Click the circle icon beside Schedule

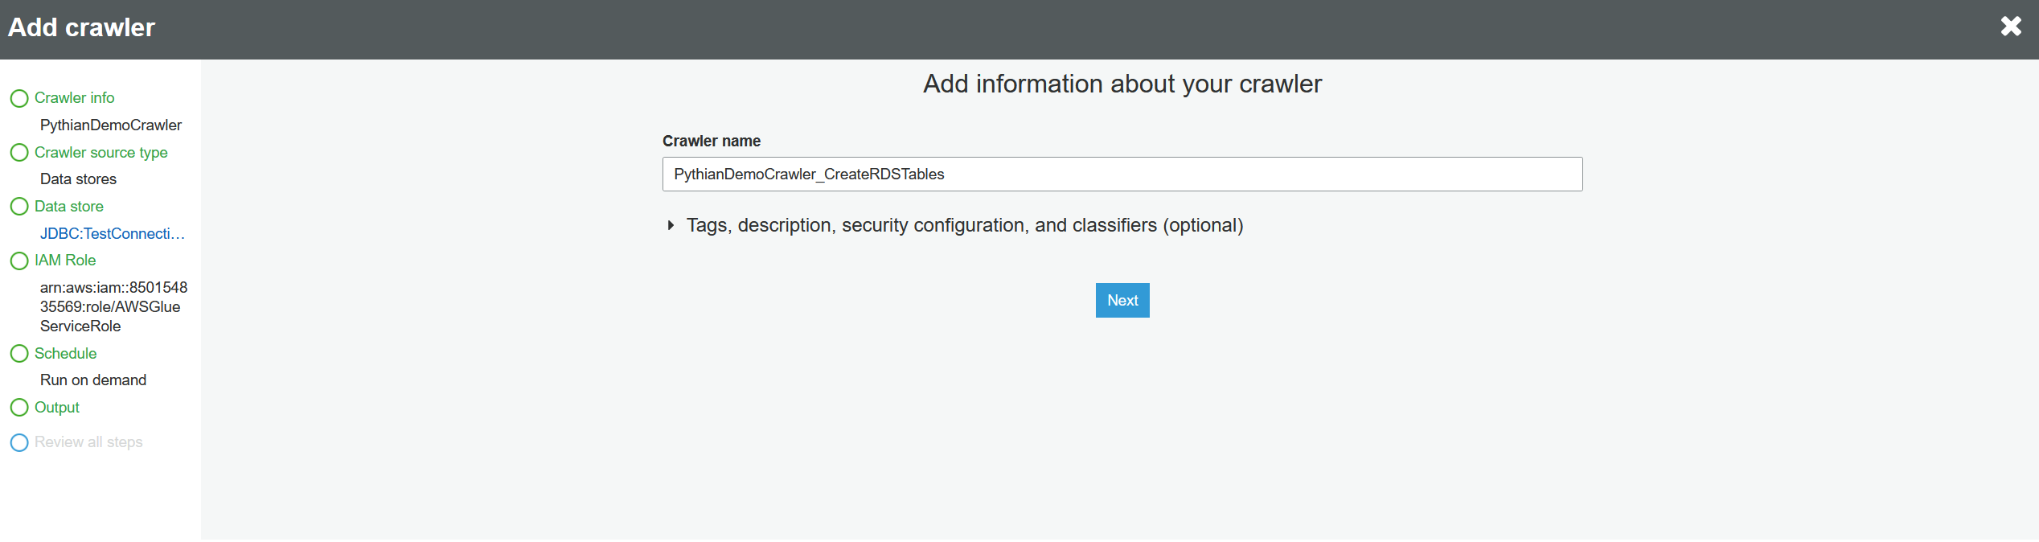tap(19, 354)
